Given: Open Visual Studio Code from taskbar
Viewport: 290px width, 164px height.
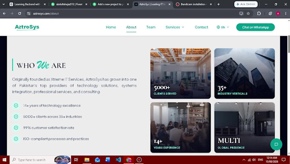Looking at the screenshot, I should point(119,160).
